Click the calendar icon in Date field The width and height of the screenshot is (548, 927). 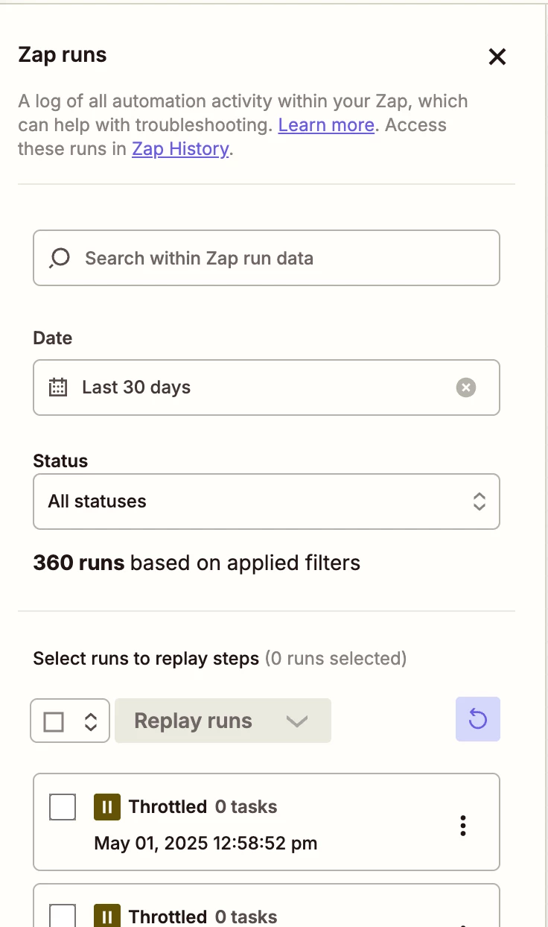[x=58, y=387]
